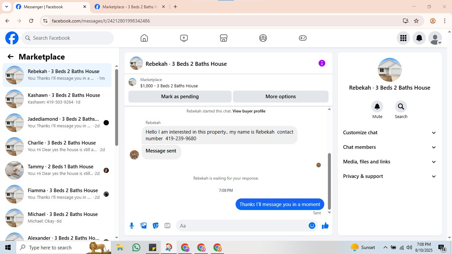Open Fiamma 3 Beds 2 Baths conversation

57,194
